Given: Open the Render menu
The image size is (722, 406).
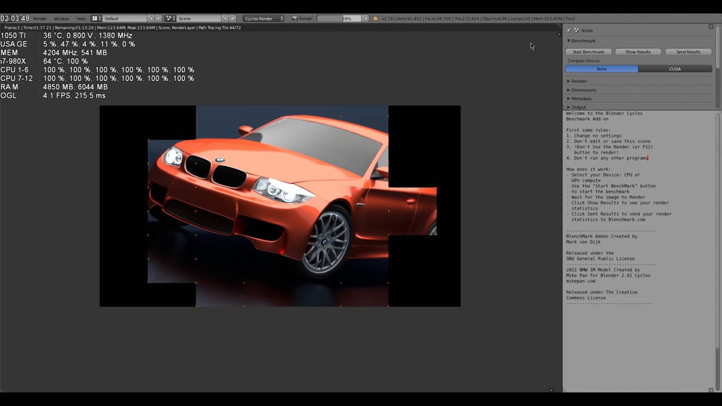Looking at the screenshot, I should point(40,19).
